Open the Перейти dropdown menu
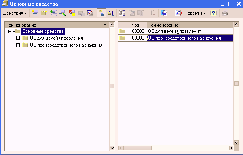Viewport: 243px width, 155px height. [195, 13]
